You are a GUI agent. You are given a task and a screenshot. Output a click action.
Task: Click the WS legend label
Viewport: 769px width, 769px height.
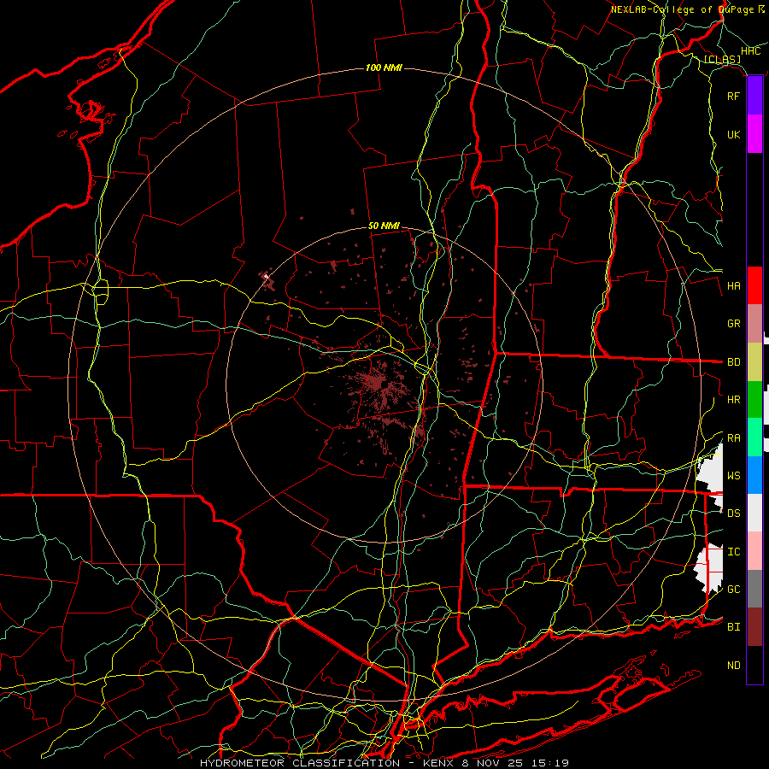coord(733,475)
